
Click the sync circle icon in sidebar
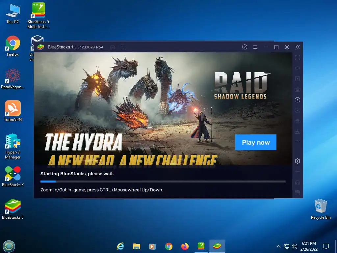[298, 110]
